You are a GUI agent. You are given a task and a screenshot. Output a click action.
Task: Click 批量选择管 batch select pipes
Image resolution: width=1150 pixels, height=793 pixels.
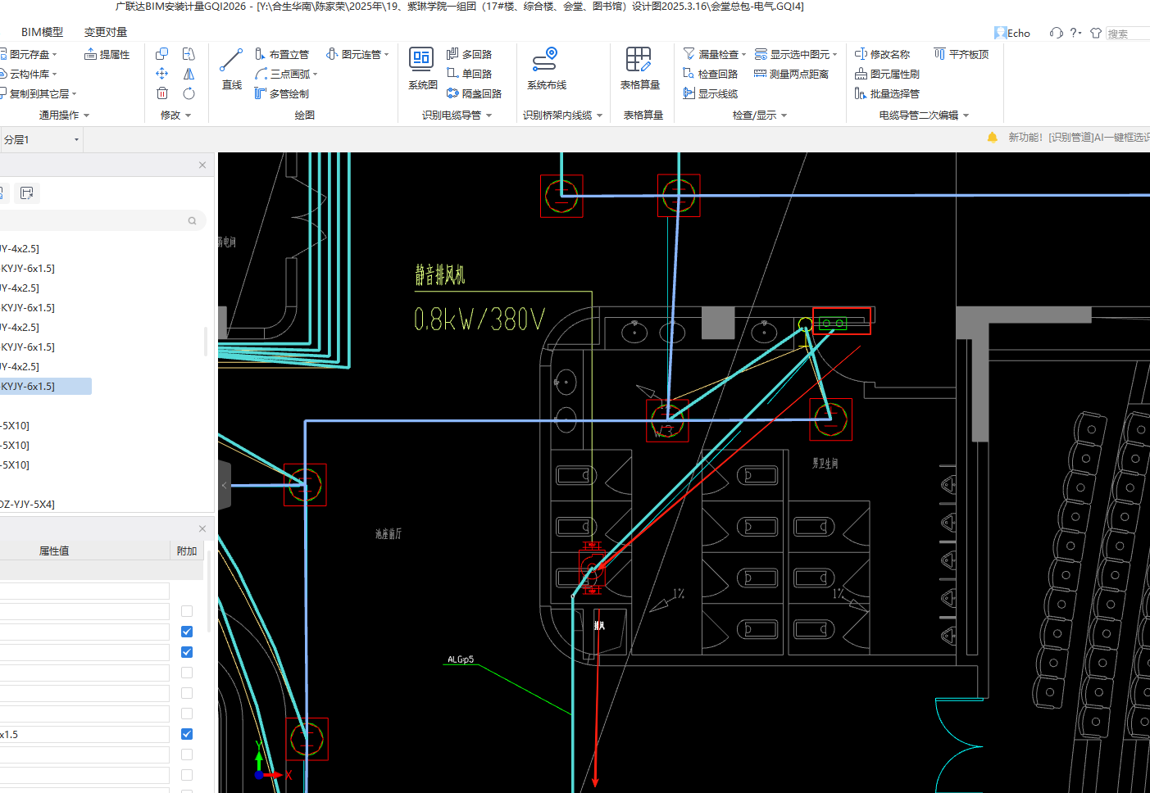[887, 93]
